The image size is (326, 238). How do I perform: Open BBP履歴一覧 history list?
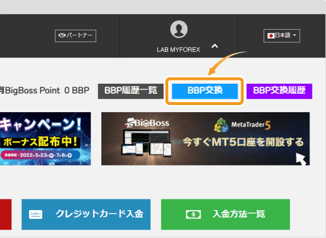click(131, 91)
